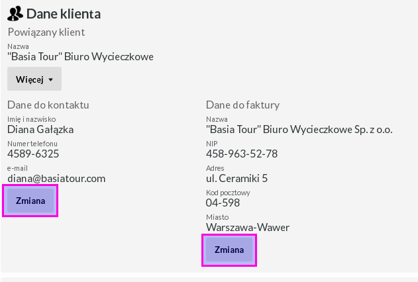Click the city Warszawa-Wawer

click(x=248, y=228)
